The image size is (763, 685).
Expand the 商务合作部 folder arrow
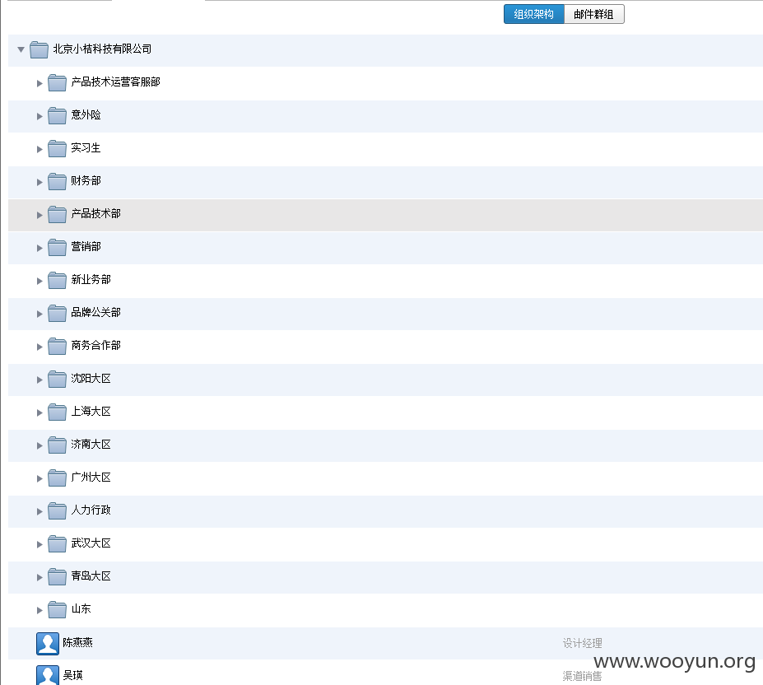[40, 347]
